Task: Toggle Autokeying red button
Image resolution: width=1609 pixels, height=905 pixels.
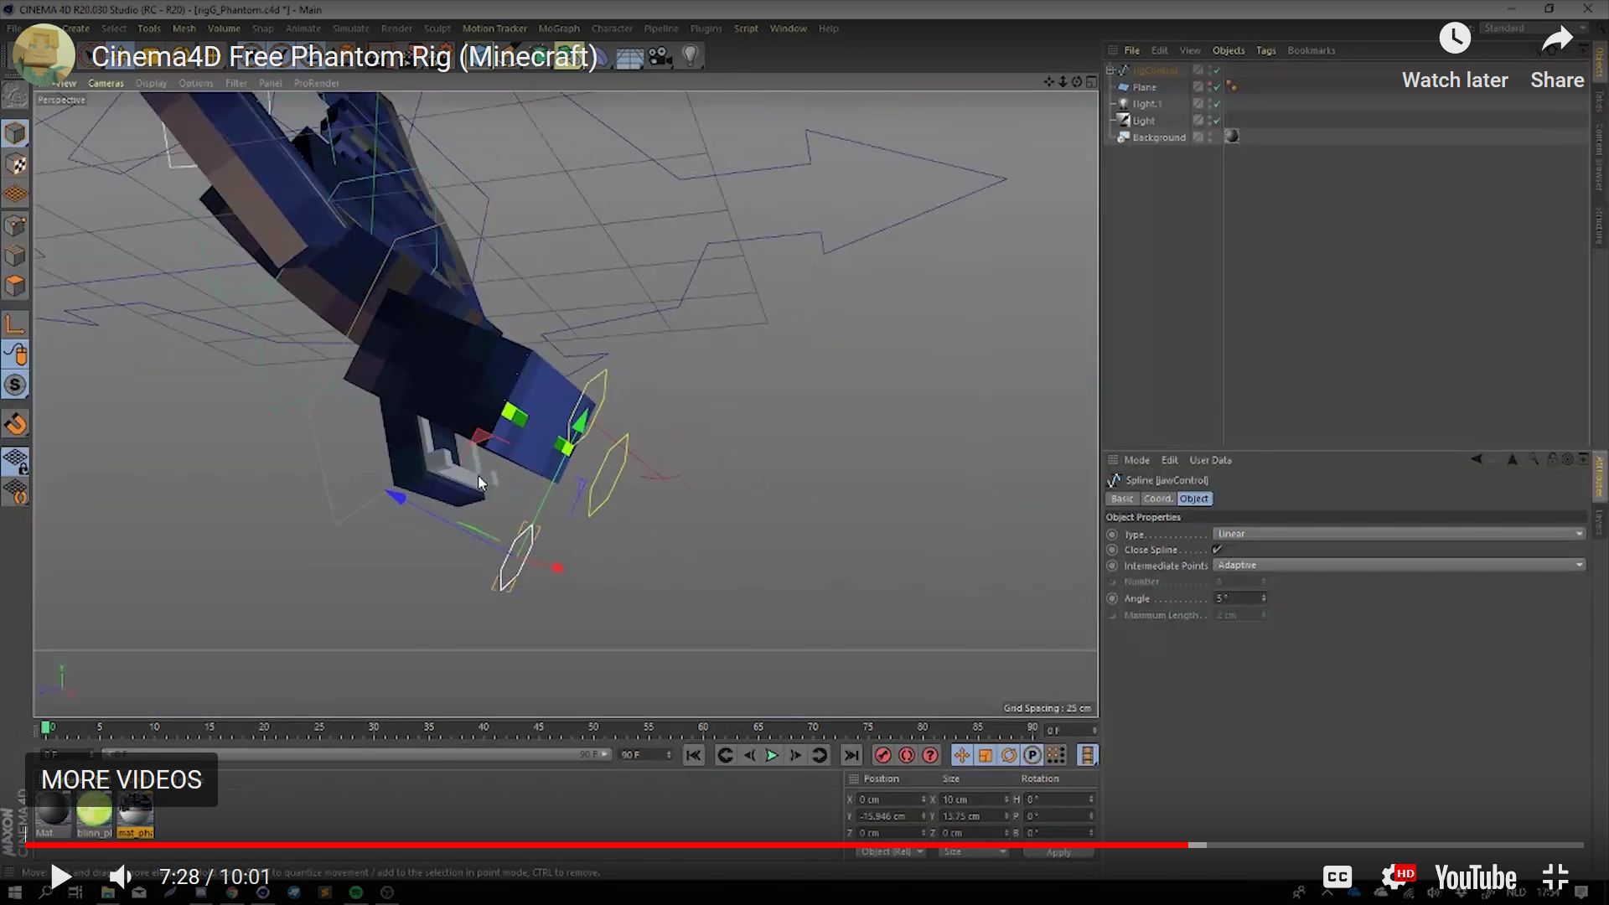Action: tap(907, 756)
